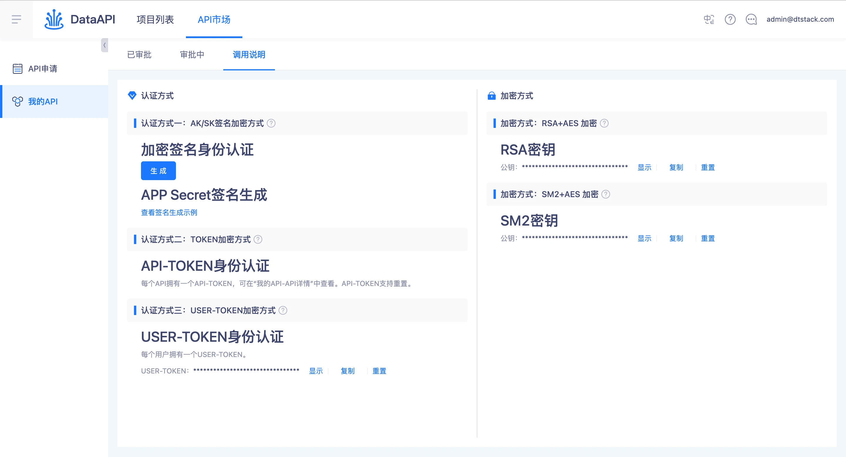Open 我的API in the sidebar
The height and width of the screenshot is (457, 846).
(x=54, y=101)
